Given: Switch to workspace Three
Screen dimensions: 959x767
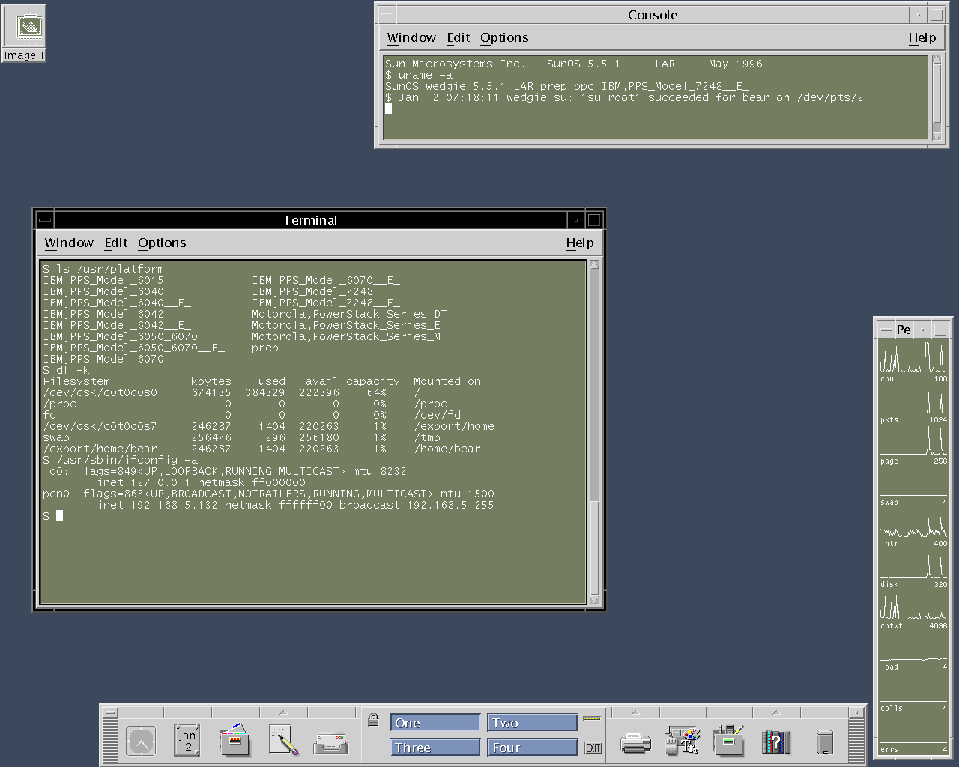Looking at the screenshot, I should (x=435, y=748).
